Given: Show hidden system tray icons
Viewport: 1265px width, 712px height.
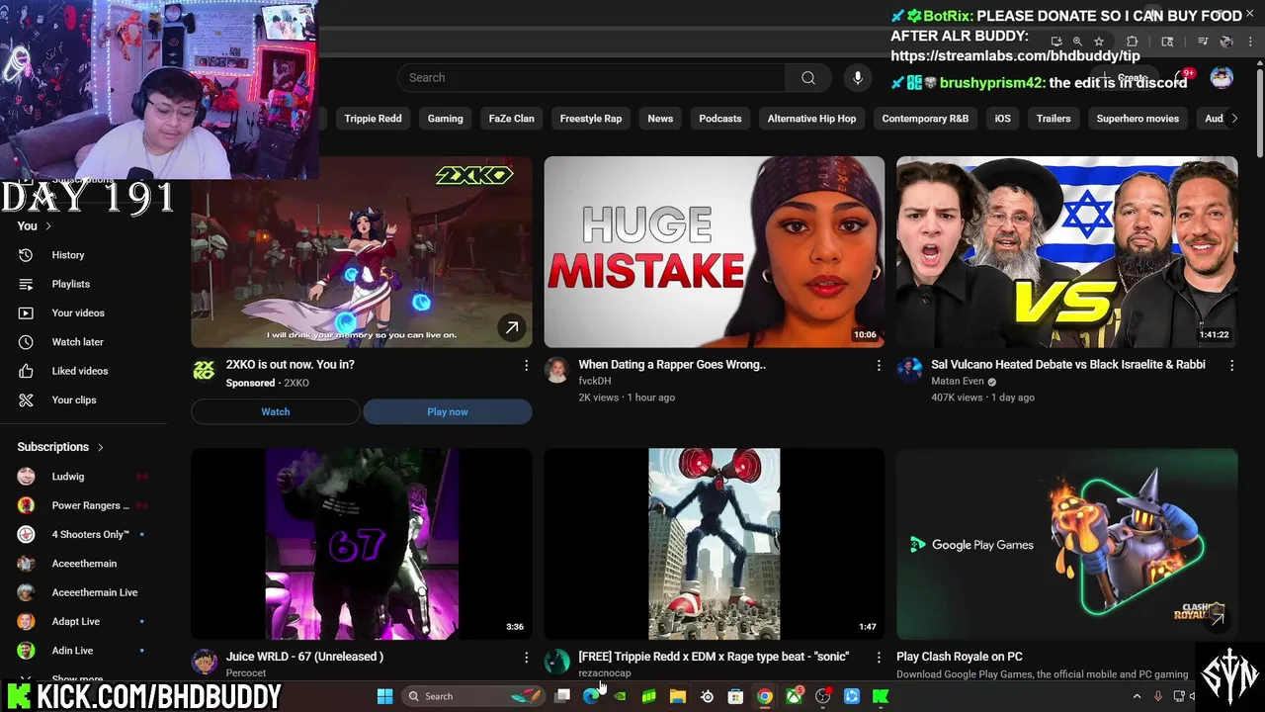Looking at the screenshot, I should tap(1137, 696).
